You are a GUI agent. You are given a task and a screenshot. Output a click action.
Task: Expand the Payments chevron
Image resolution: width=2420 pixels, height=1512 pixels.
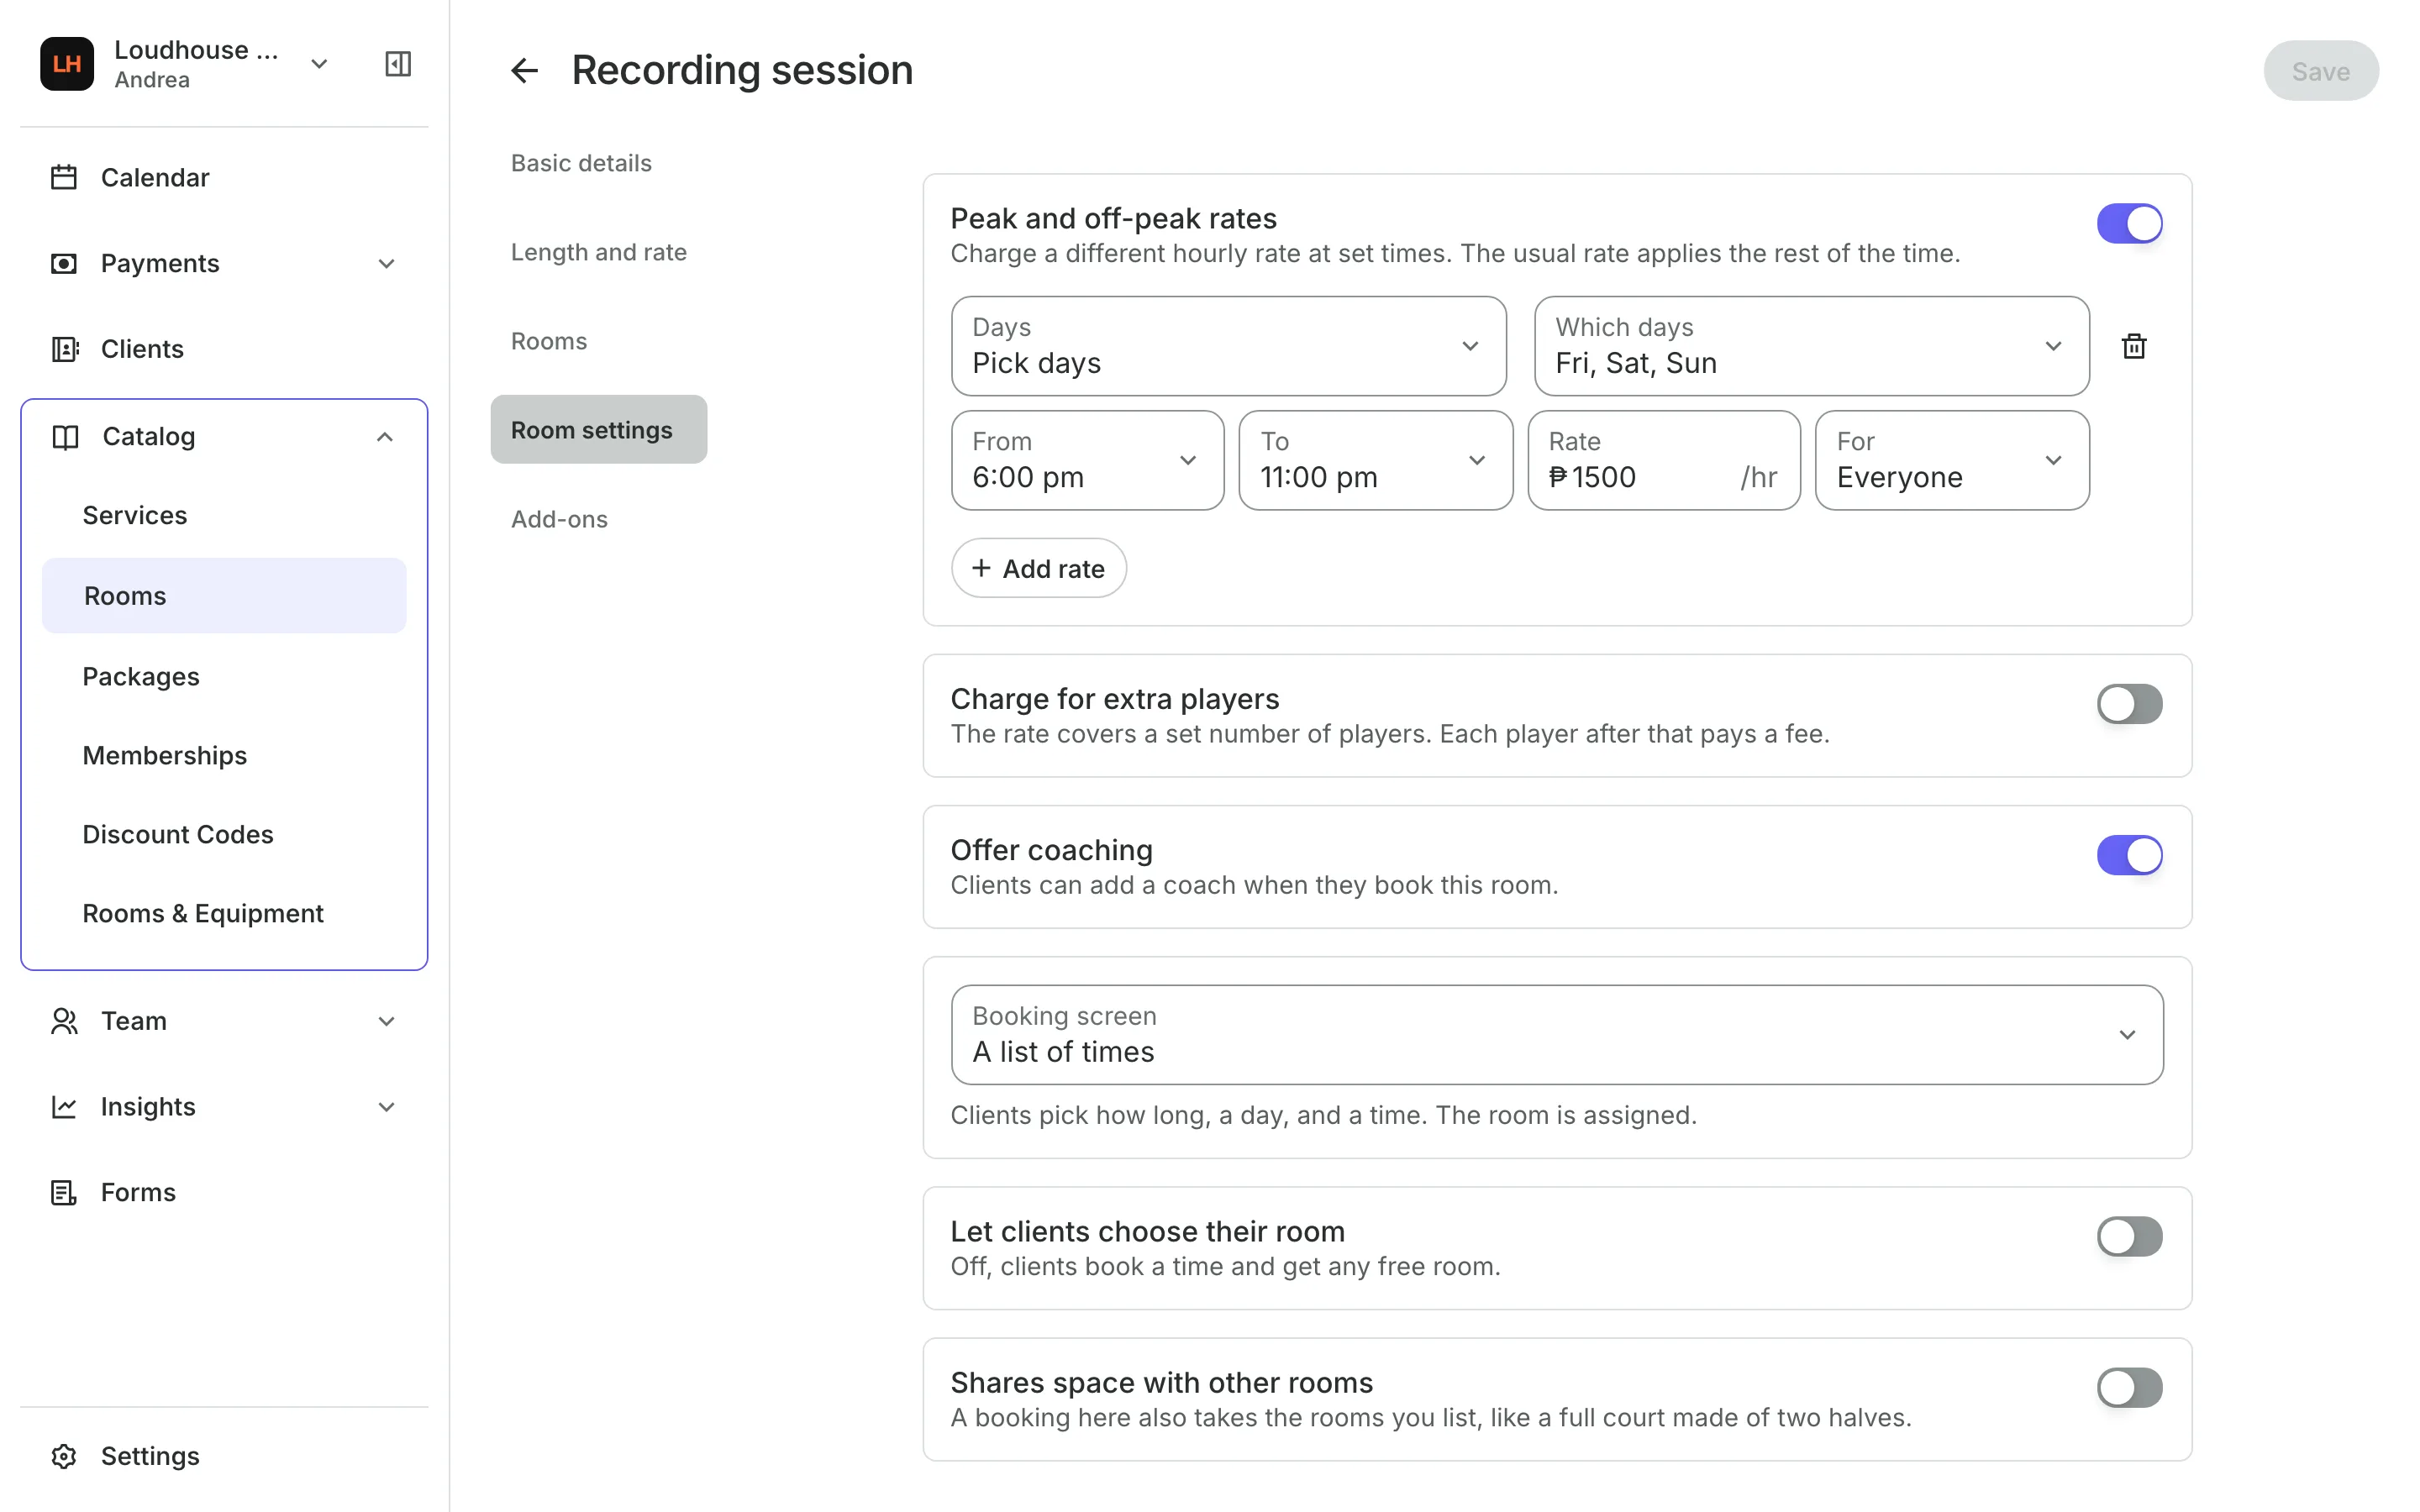point(387,264)
